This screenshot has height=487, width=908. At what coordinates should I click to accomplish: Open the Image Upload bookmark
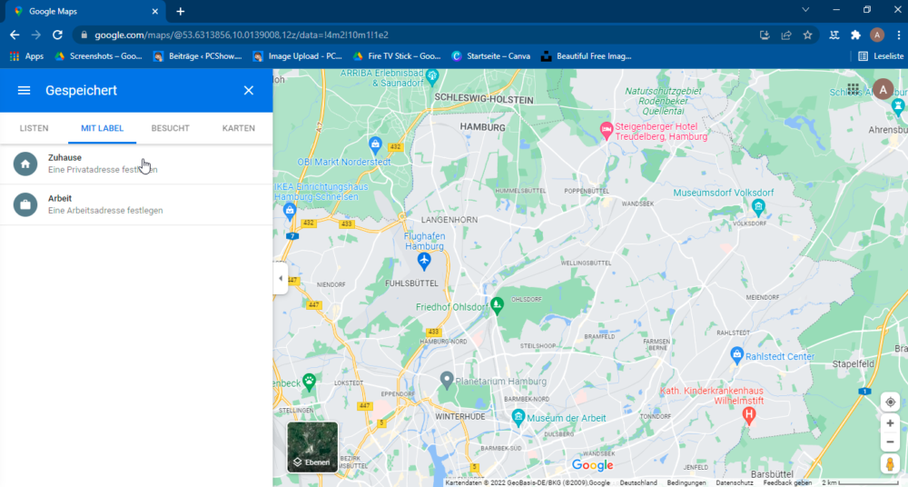tap(298, 56)
